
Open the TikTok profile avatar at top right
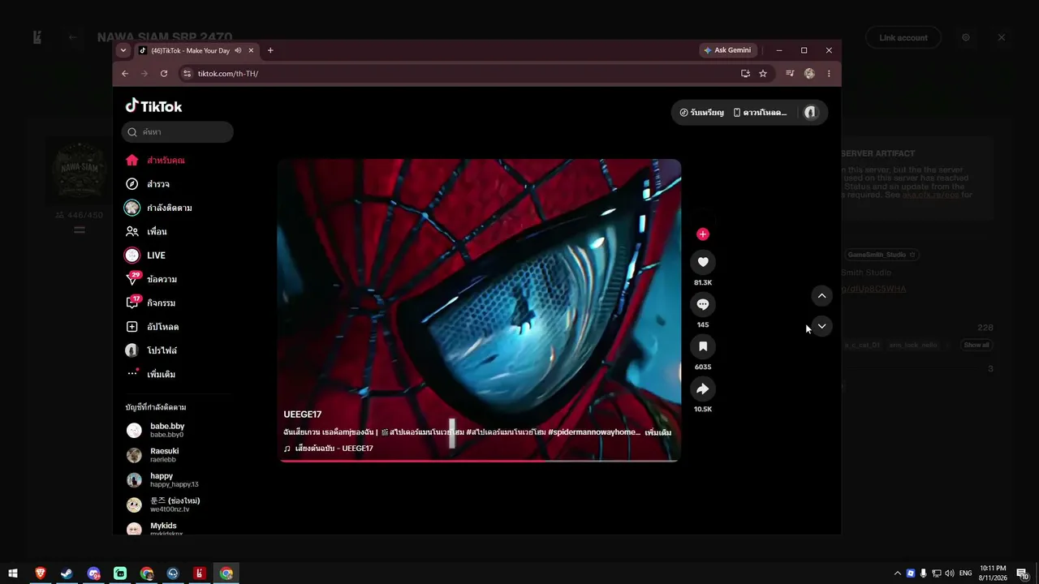point(810,113)
